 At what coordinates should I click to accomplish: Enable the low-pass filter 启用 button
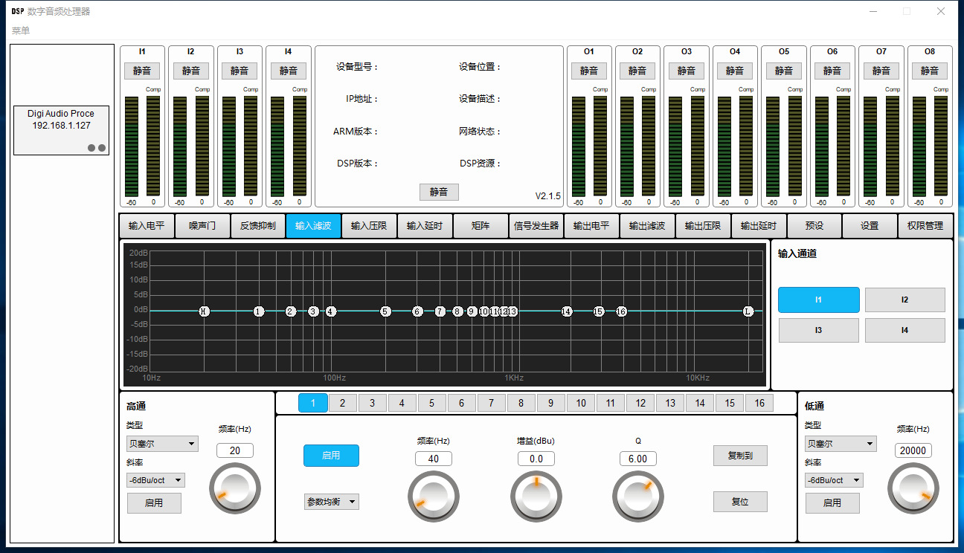832,503
